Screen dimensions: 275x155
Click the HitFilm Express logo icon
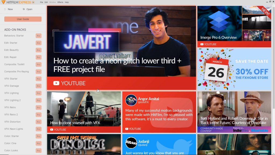(x=3, y=2)
